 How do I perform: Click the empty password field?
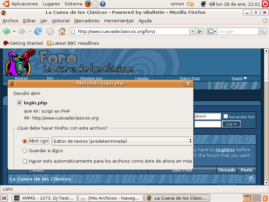(207, 124)
